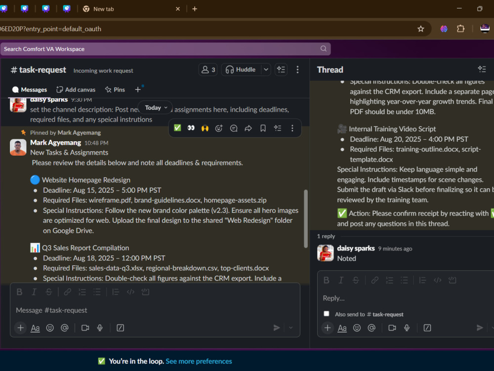Open attach plus menu in channel composer

tap(20, 328)
